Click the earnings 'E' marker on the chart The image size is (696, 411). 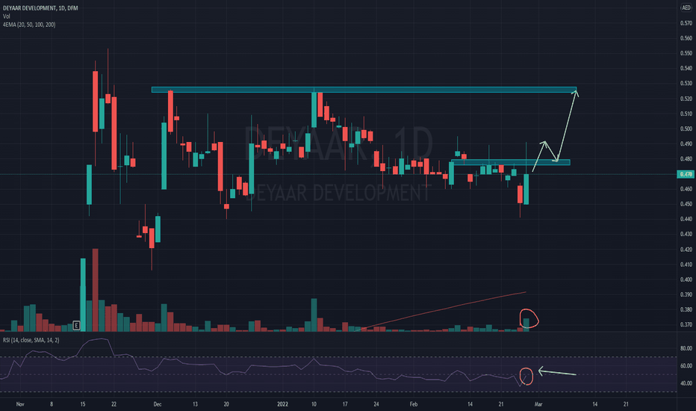coord(76,326)
